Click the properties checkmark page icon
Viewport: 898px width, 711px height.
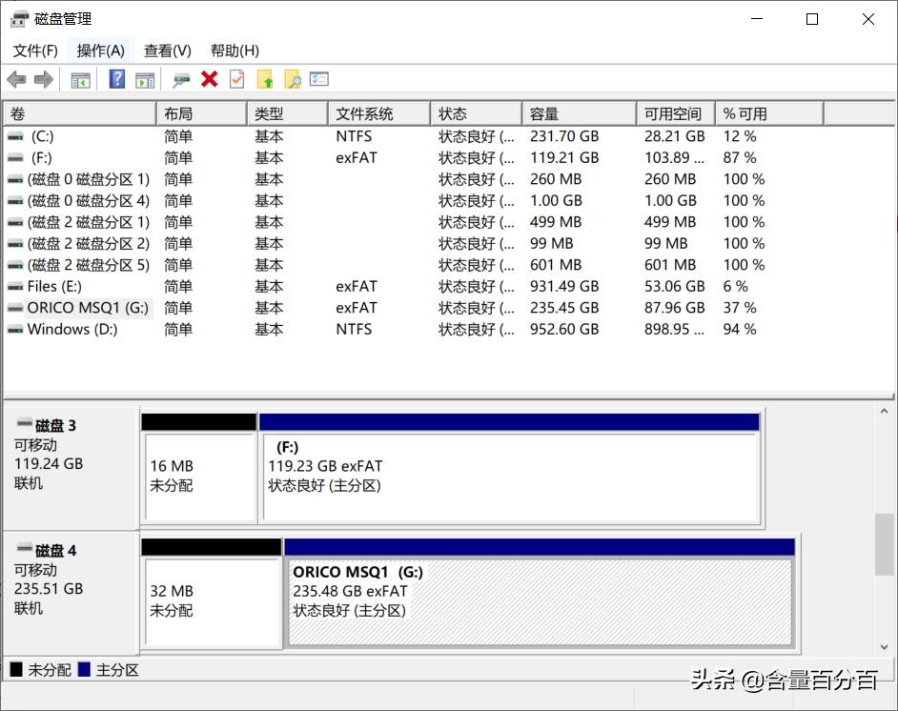[236, 79]
